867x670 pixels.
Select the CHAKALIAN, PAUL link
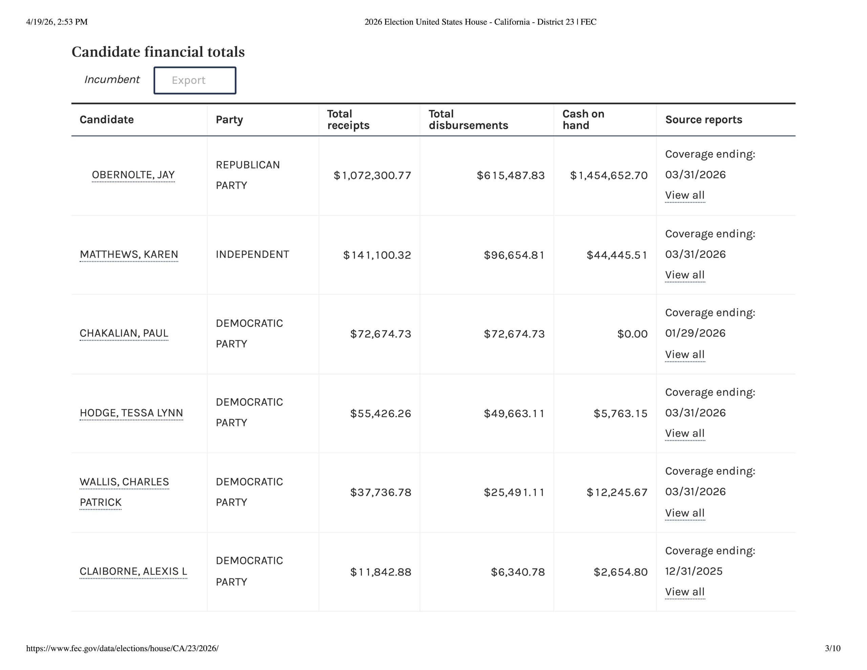click(124, 333)
